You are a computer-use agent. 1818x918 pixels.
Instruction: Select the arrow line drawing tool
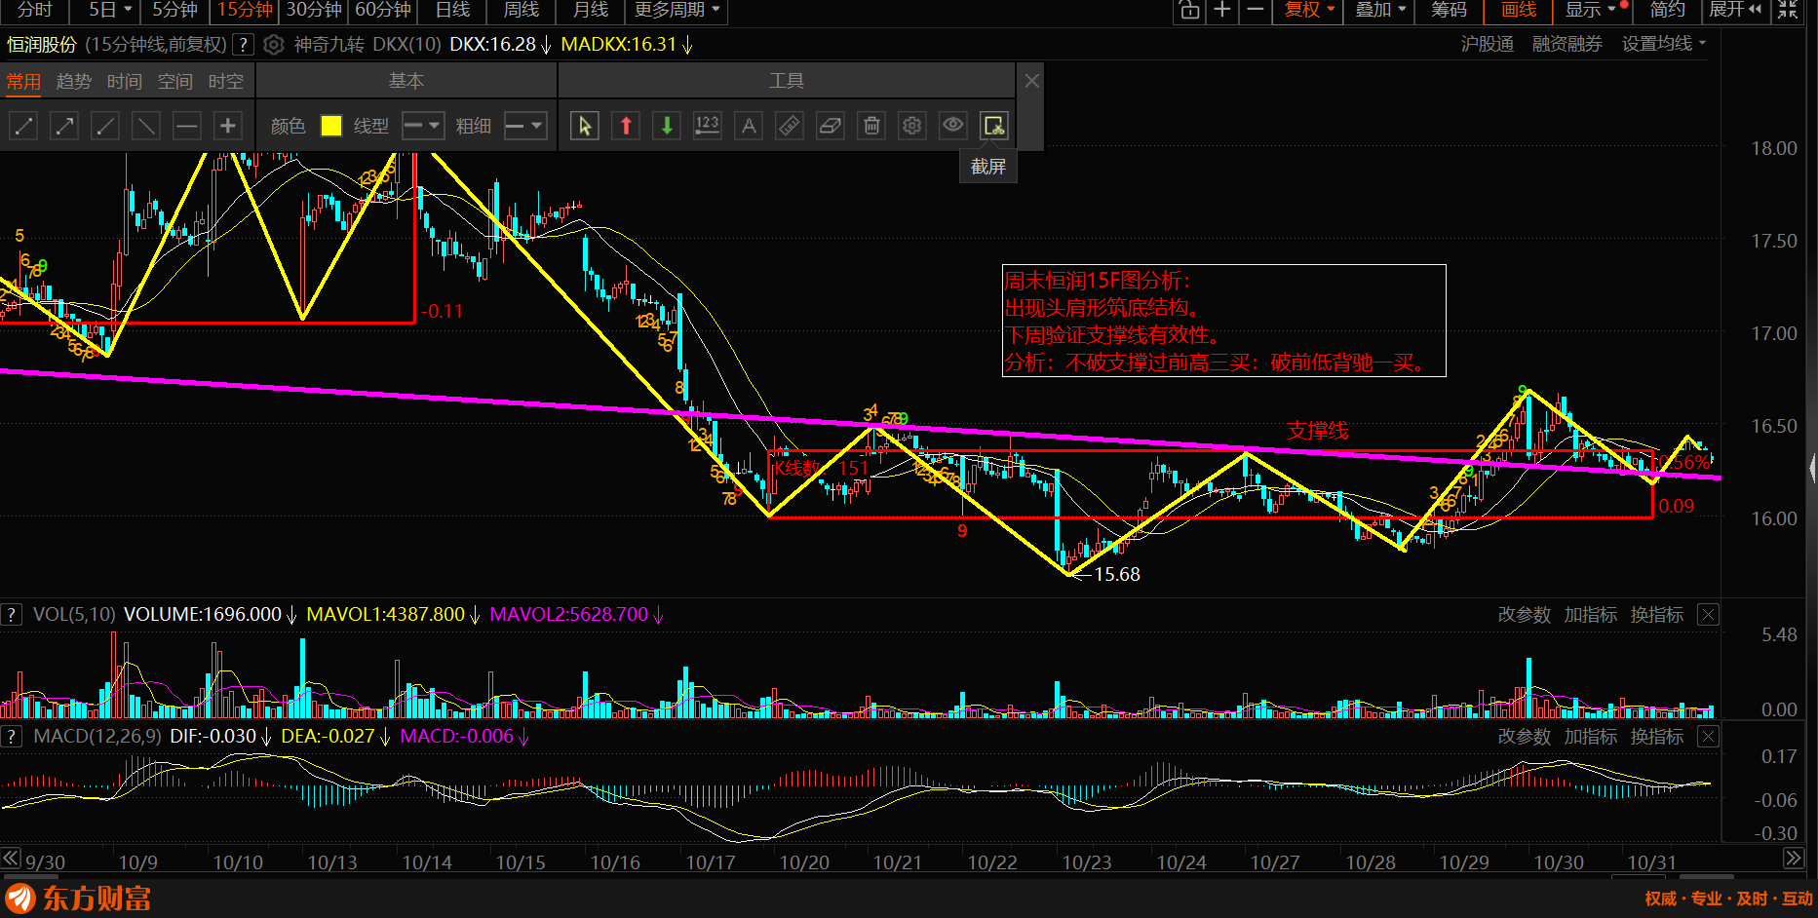pyautogui.click(x=64, y=126)
